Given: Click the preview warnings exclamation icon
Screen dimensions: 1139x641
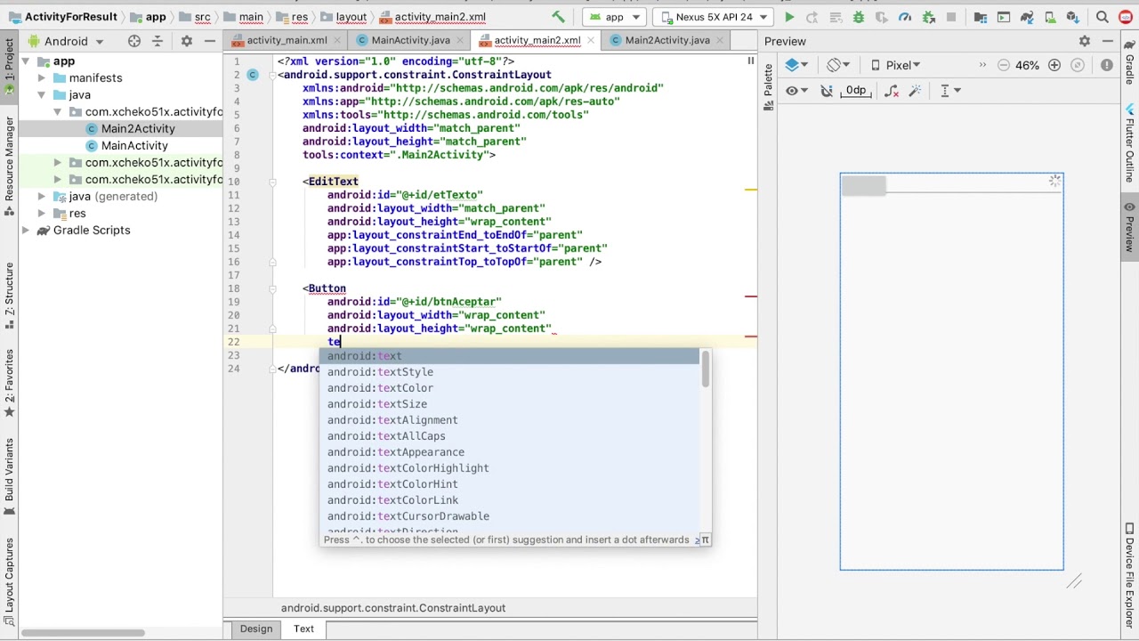Looking at the screenshot, I should pyautogui.click(x=1107, y=65).
